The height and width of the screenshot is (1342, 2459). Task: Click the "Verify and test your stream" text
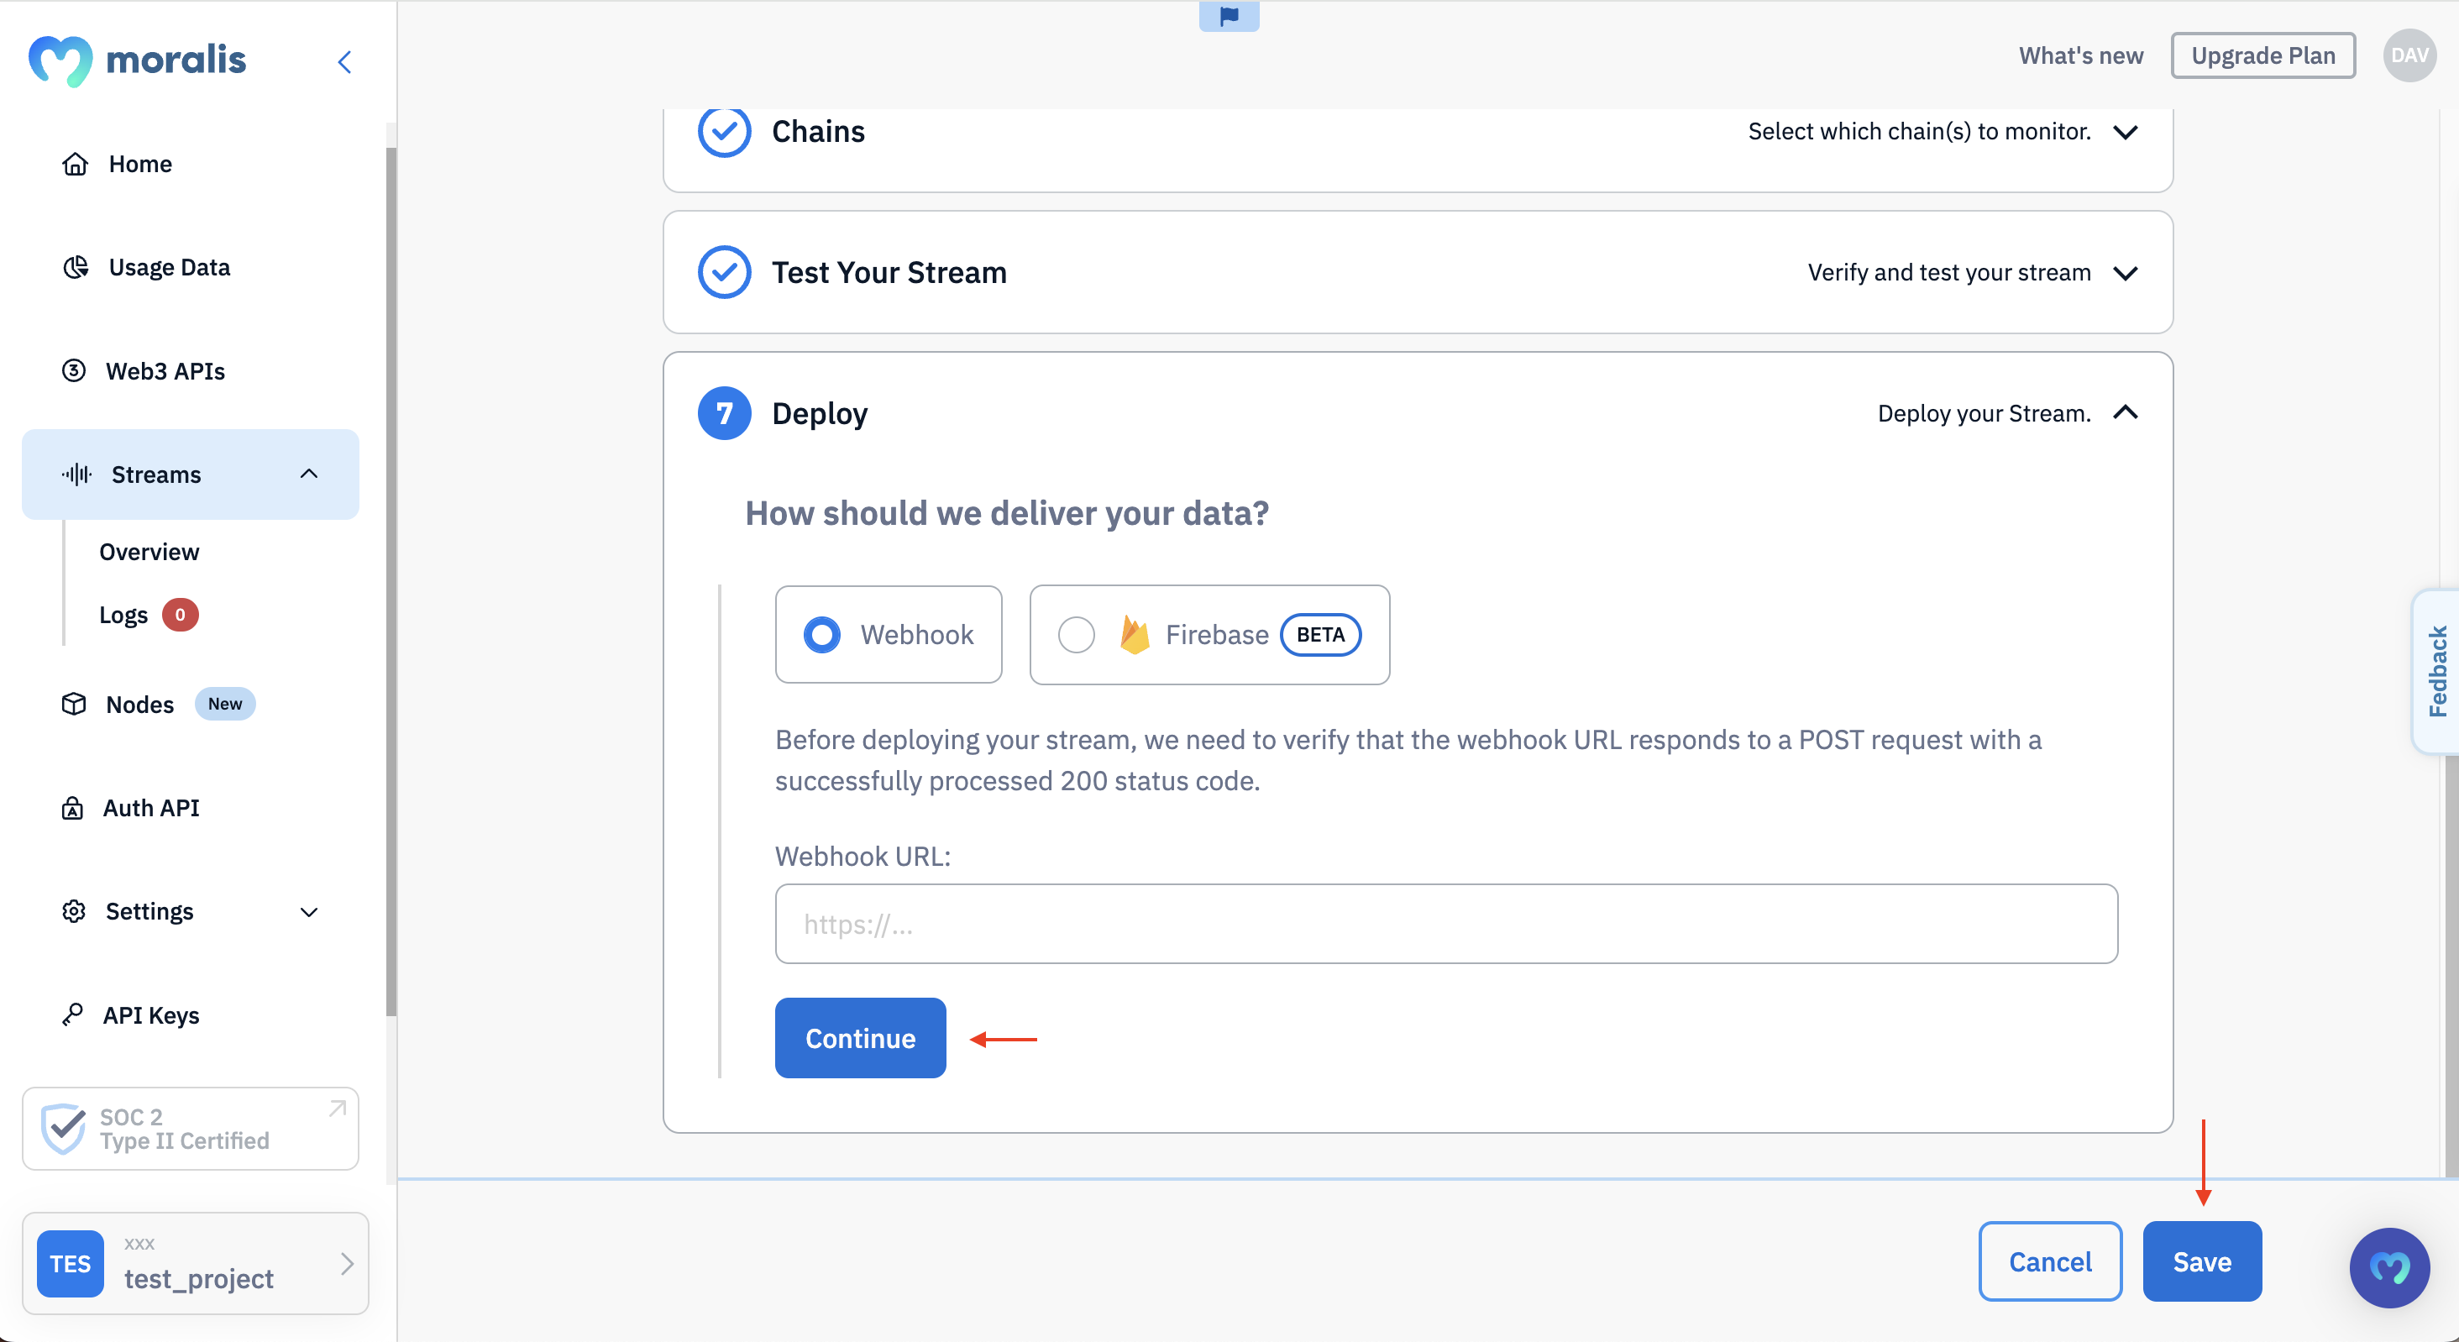(x=1948, y=273)
